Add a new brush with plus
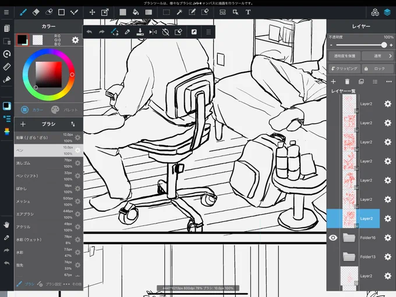This screenshot has height=297, width=396. (23, 124)
